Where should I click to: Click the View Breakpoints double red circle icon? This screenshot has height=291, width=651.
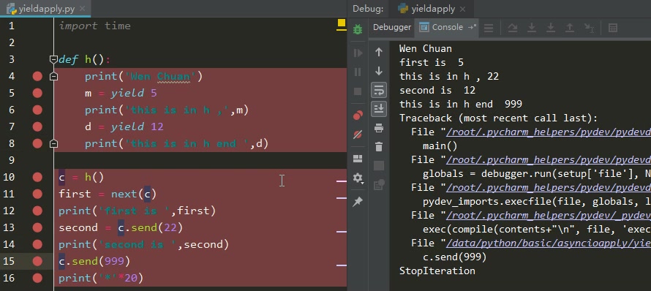pos(358,116)
